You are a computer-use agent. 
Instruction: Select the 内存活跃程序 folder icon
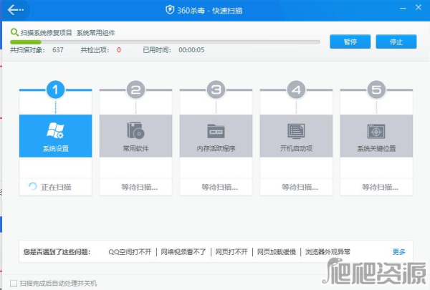click(x=216, y=131)
